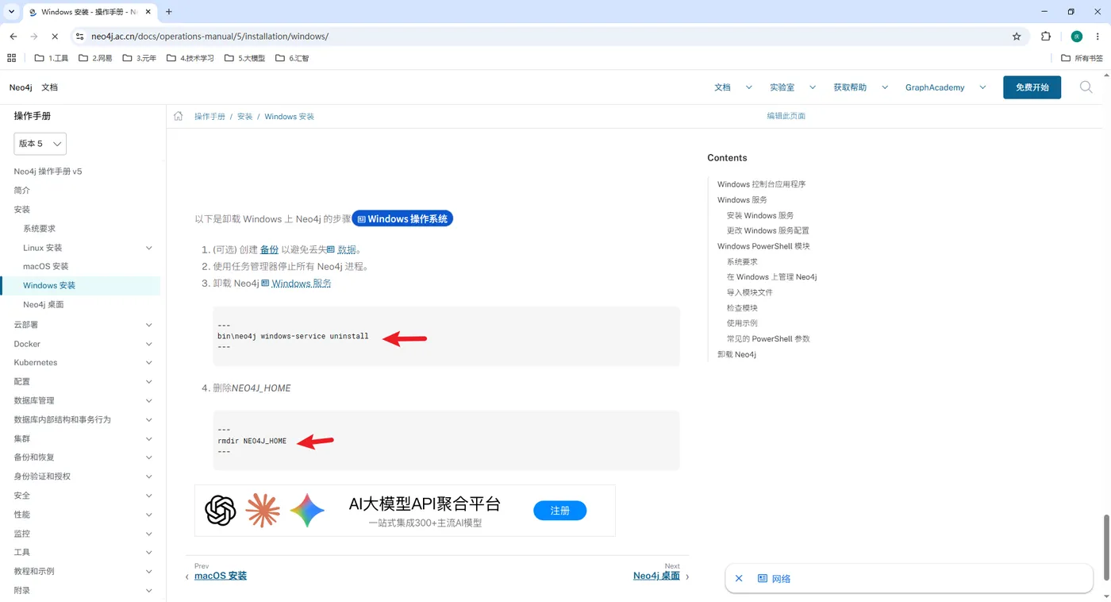Viewport: 1111px width, 602px height.
Task: Click the 注册 button in the ad banner
Action: point(559,511)
